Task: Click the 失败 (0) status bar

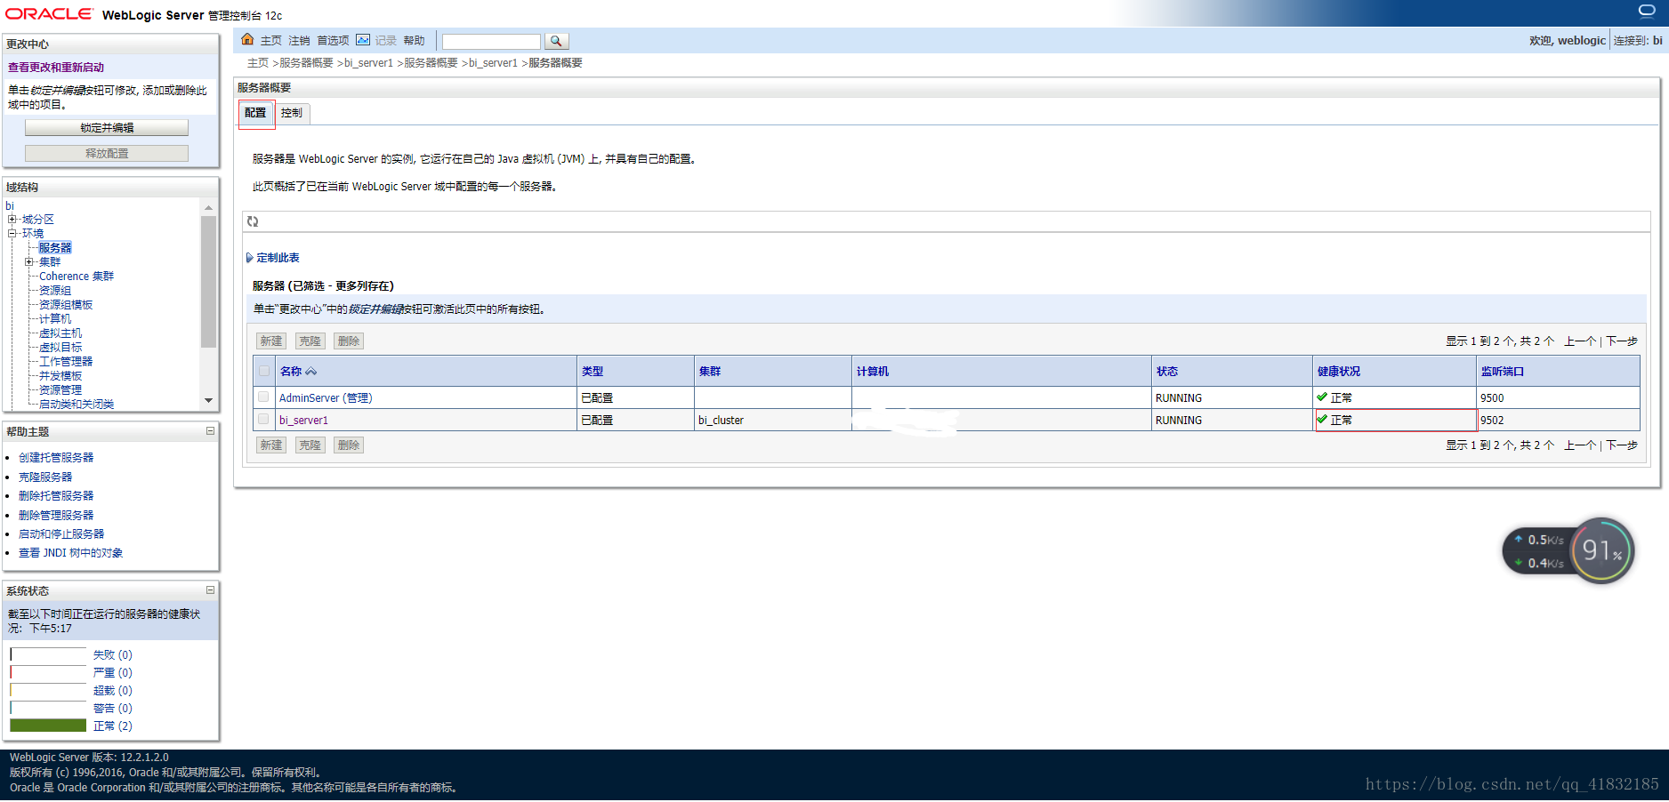Action: point(48,654)
